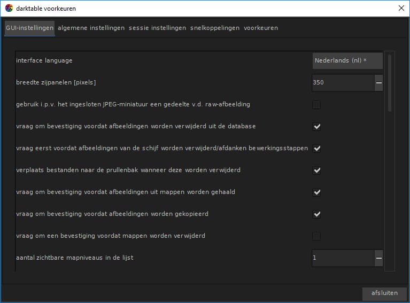The width and height of the screenshot is (410, 303).
Task: Uncheck bevestiging voordat afbeeldingen worden gekopieerd
Action: (x=316, y=214)
